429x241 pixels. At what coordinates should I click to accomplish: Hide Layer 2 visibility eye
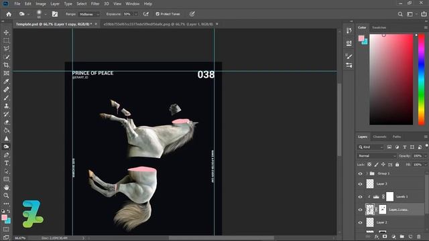coord(360,222)
